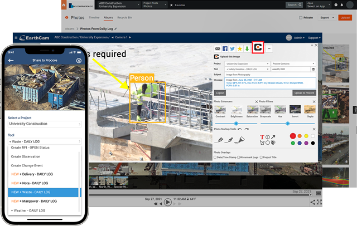Pick the blue color swatch

click(x=300, y=143)
